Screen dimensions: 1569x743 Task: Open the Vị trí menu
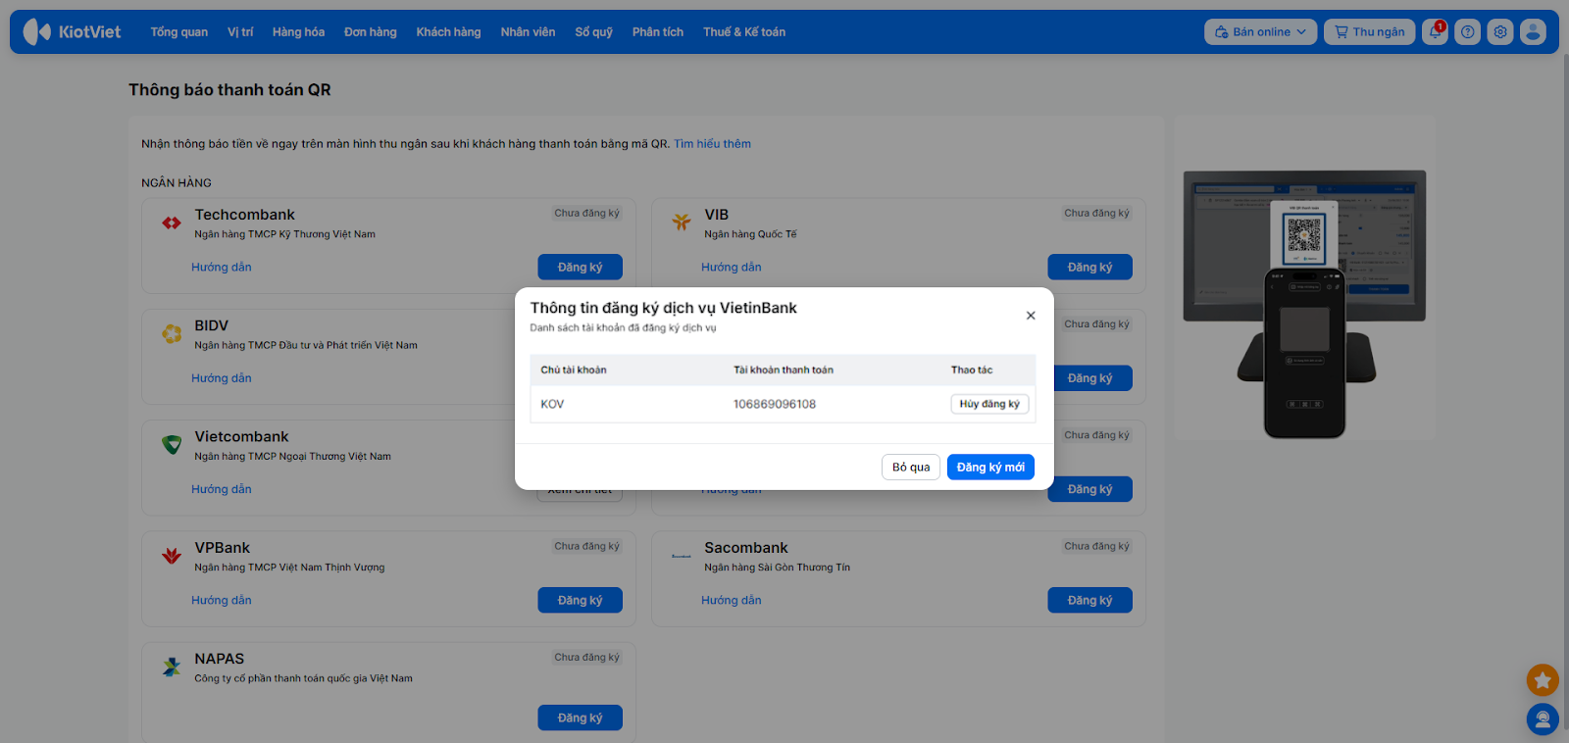click(240, 31)
